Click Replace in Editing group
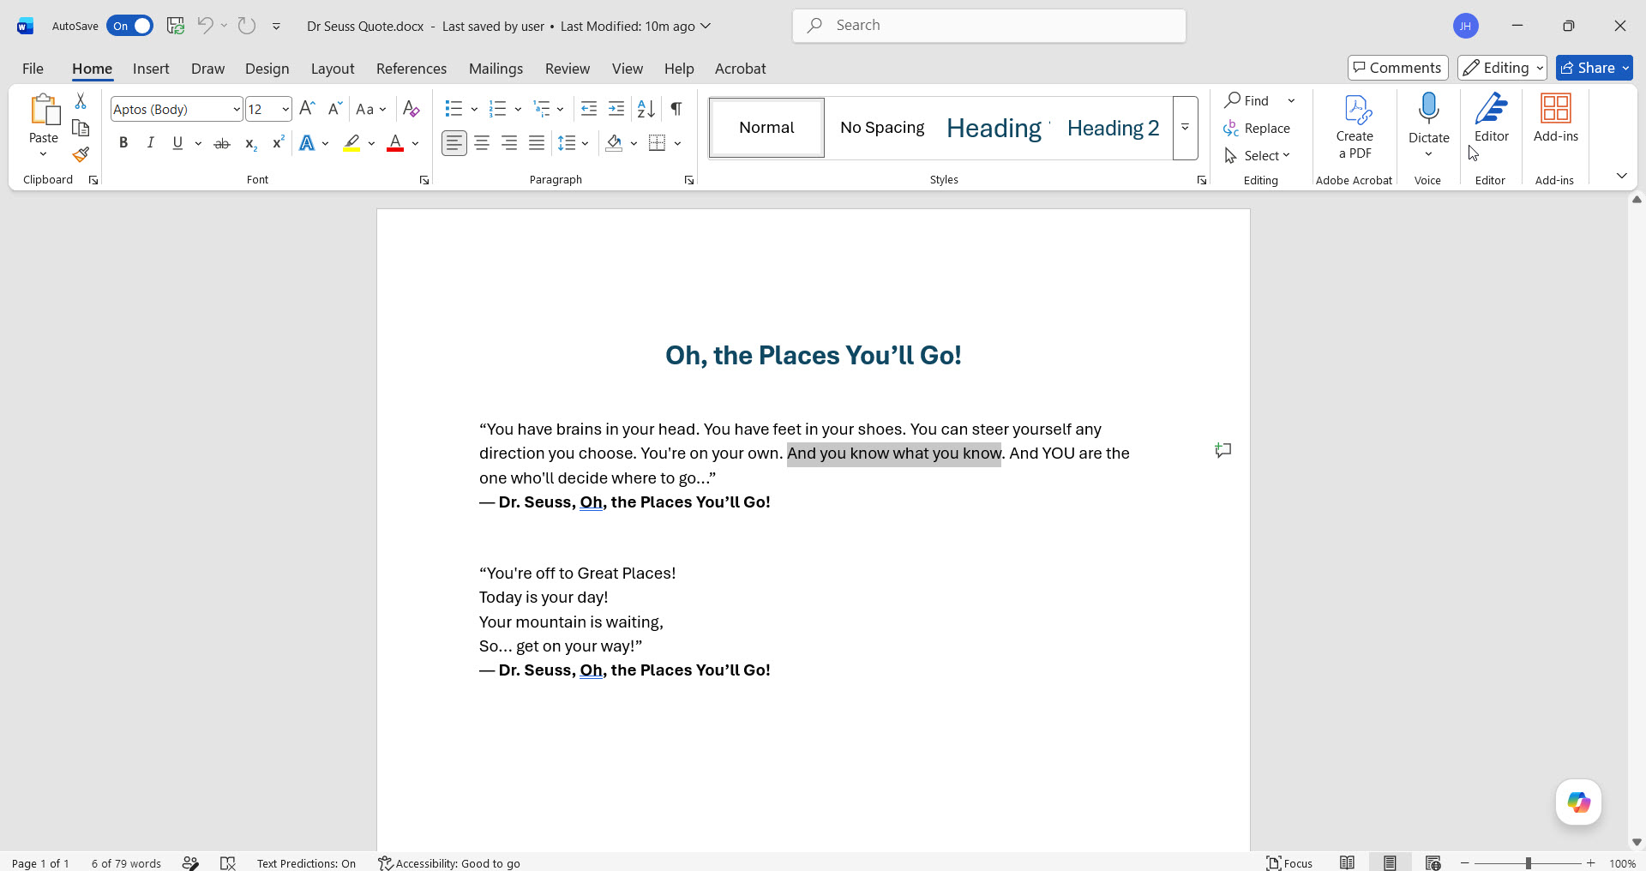The width and height of the screenshot is (1646, 871). coord(1257,128)
